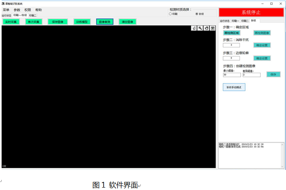This screenshot has height=190, width=286.
Task: Open the 权限 menu
Action: click(x=28, y=10)
